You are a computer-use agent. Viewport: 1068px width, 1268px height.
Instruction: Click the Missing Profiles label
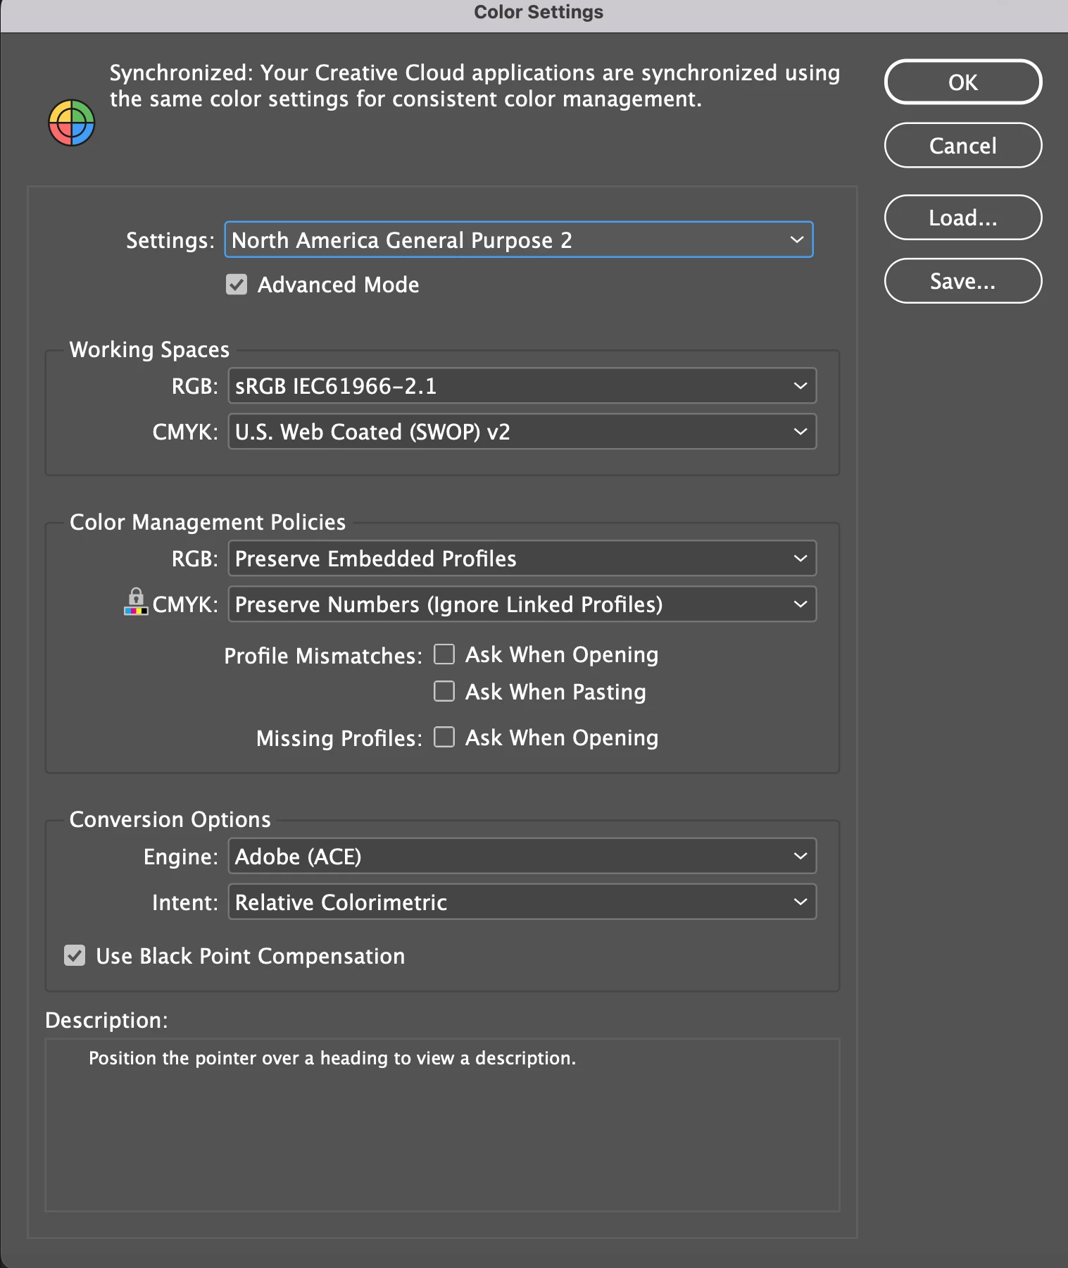pyautogui.click(x=339, y=738)
